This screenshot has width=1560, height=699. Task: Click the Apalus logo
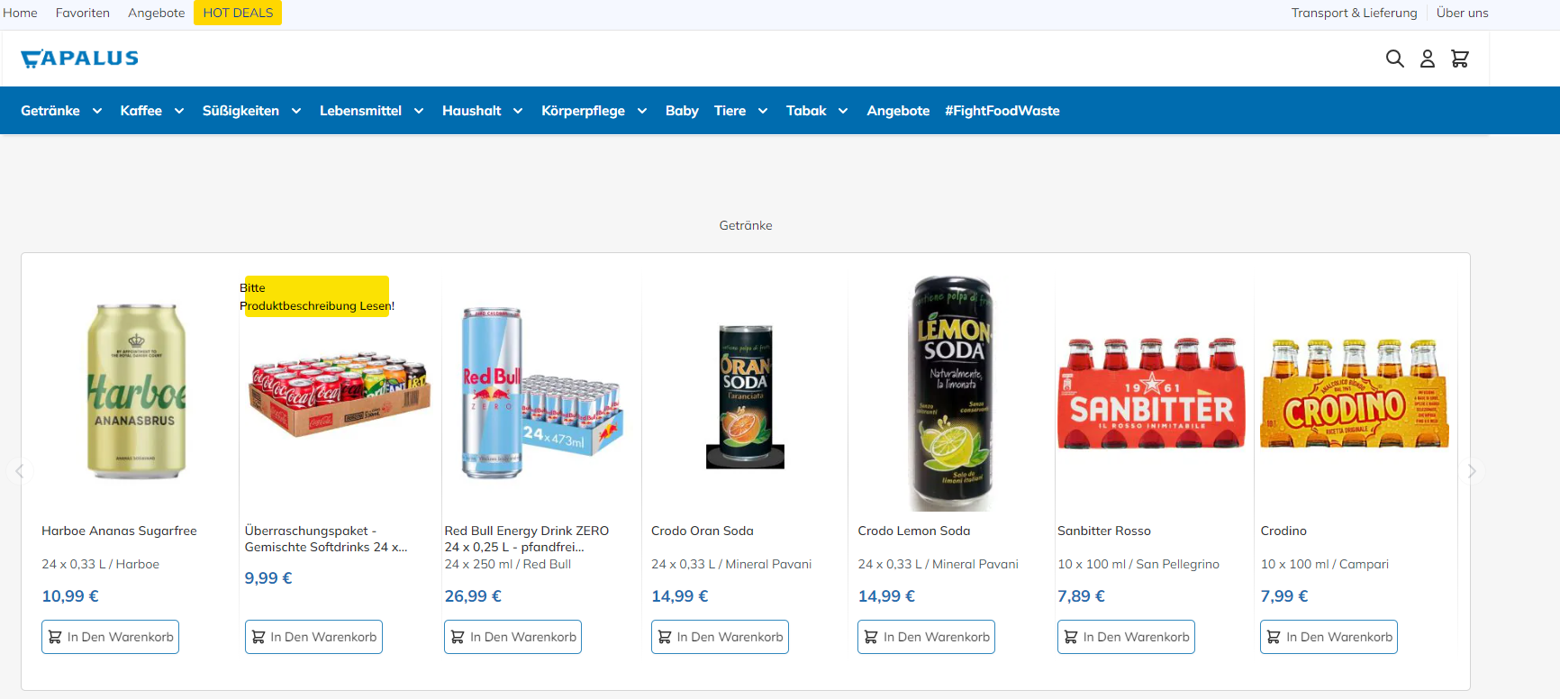pos(80,59)
